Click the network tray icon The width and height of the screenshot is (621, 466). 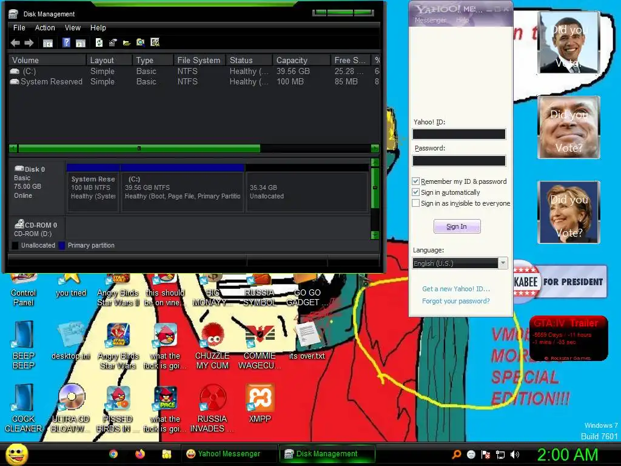click(500, 454)
